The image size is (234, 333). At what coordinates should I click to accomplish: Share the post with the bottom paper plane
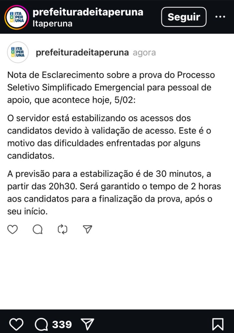[x=87, y=324]
